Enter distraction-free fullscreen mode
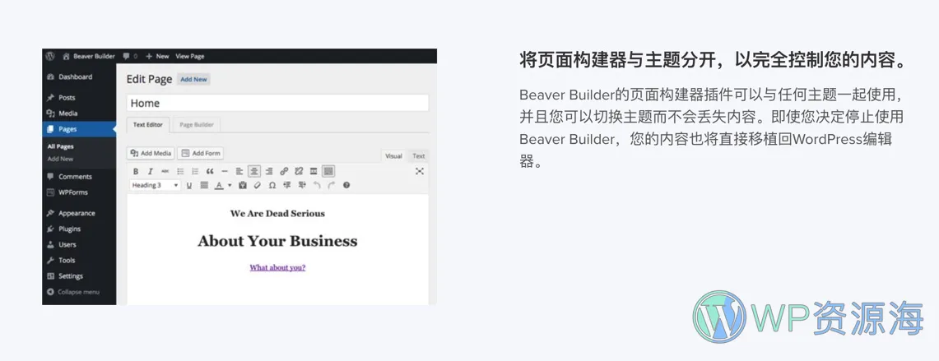 click(x=419, y=171)
